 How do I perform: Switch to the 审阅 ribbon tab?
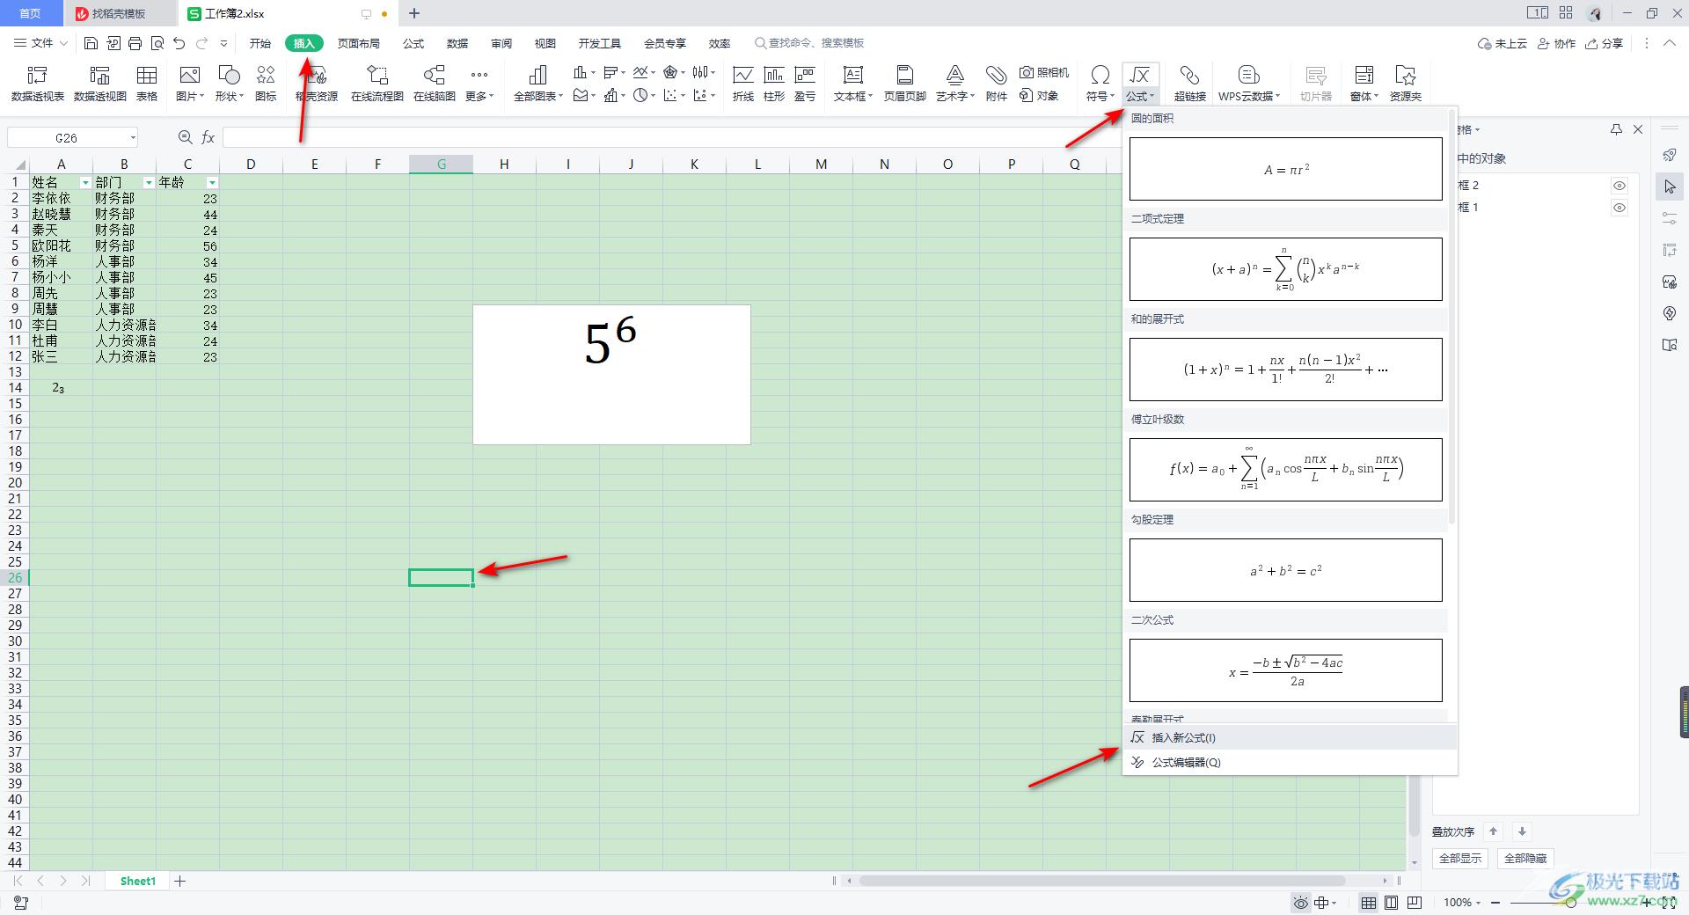click(x=501, y=43)
